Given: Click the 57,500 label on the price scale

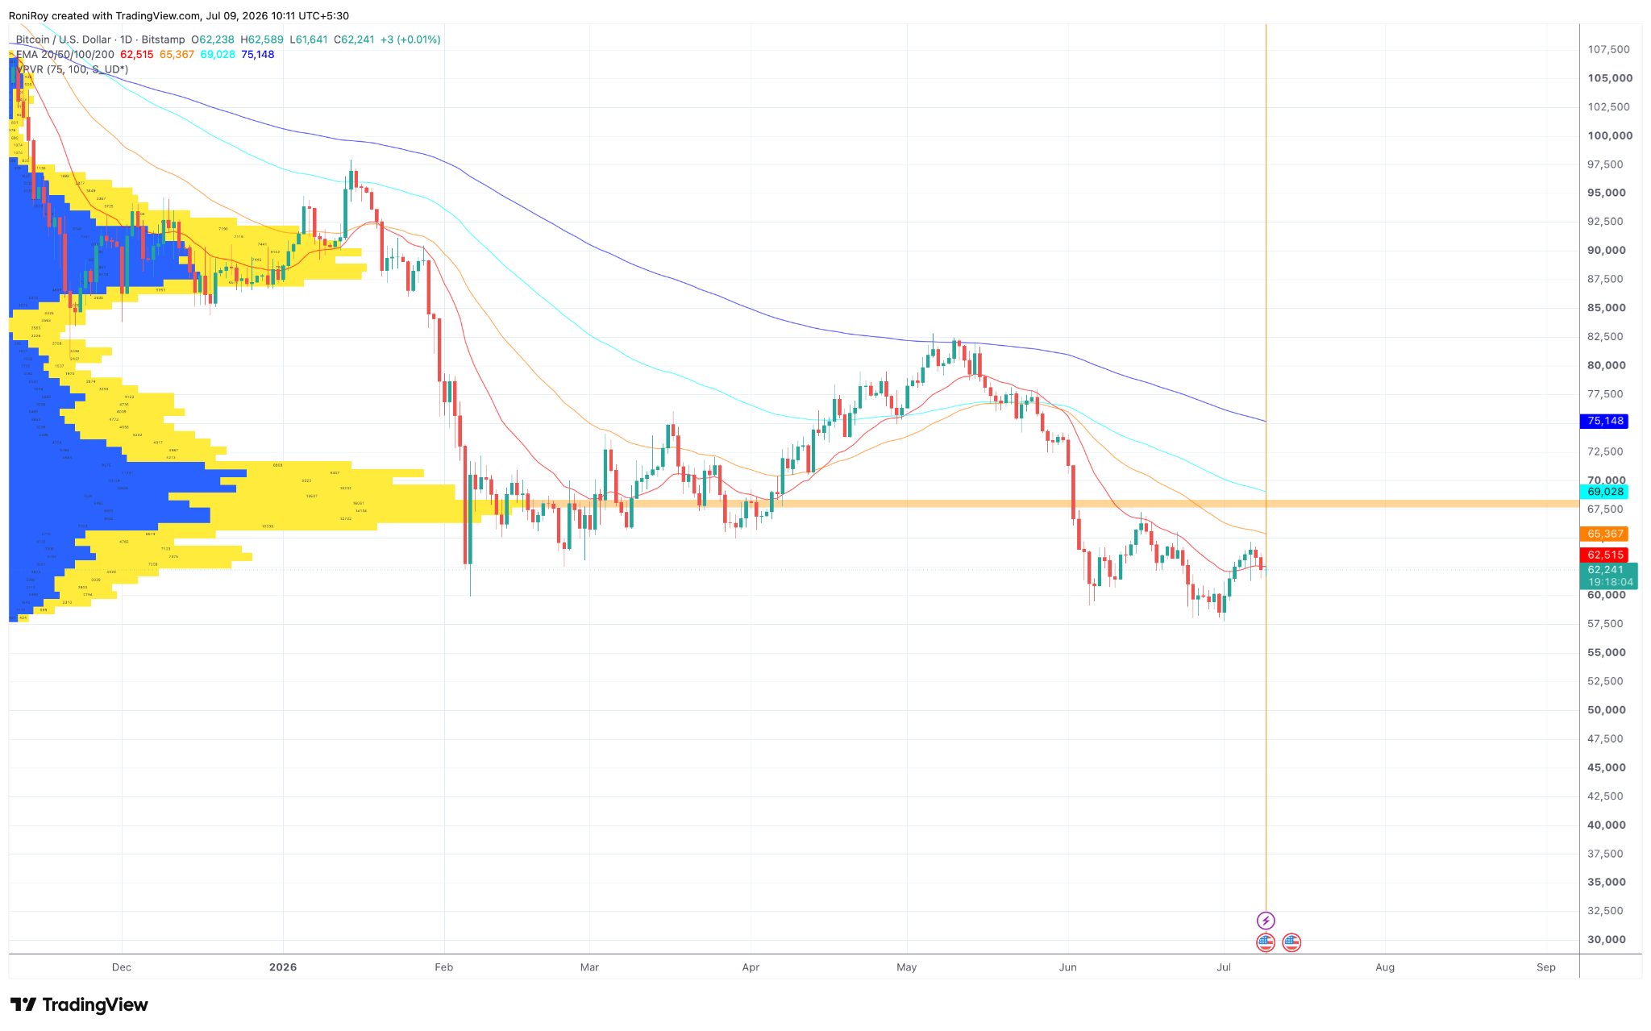Looking at the screenshot, I should tap(1607, 624).
